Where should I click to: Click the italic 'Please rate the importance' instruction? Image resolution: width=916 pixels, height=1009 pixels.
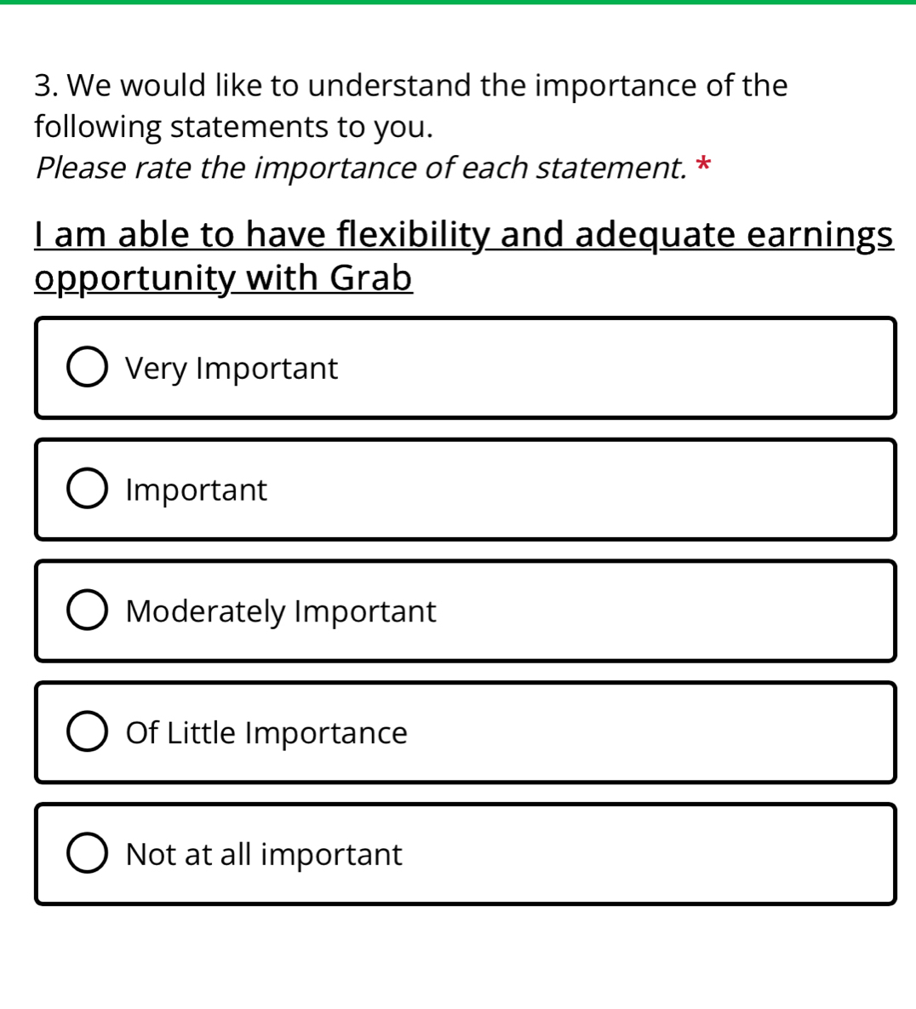point(360,168)
